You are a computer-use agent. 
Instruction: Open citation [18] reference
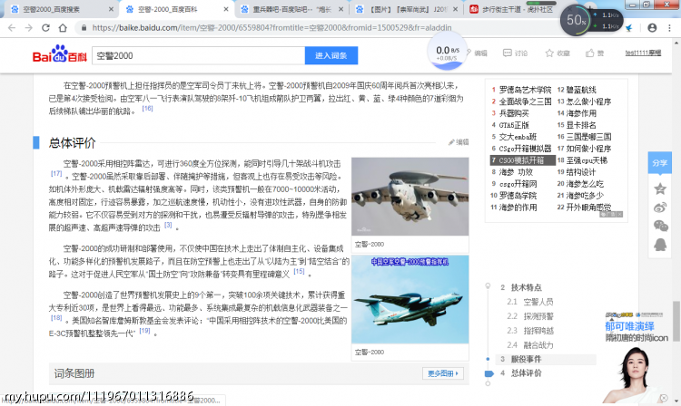[56, 317]
